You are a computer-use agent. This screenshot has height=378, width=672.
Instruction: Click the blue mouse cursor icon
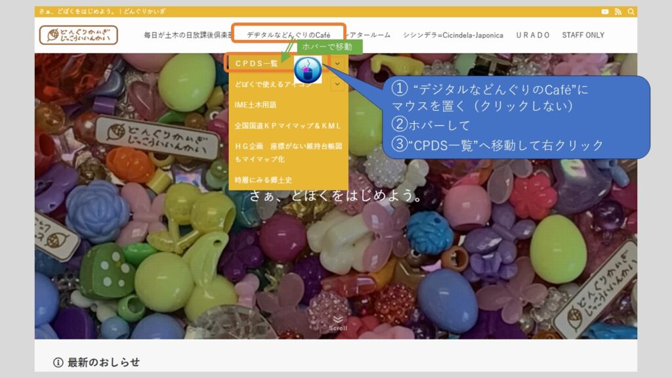point(307,70)
